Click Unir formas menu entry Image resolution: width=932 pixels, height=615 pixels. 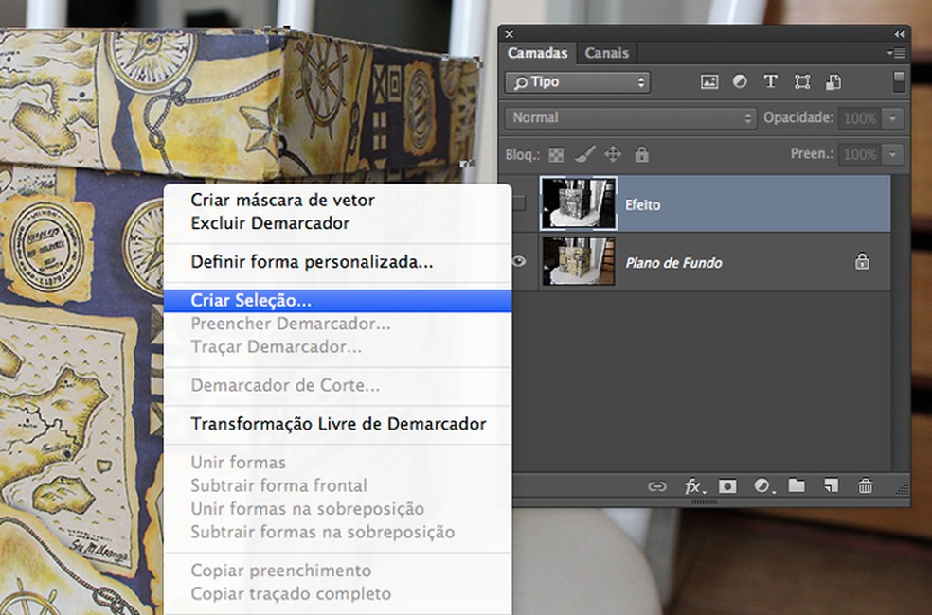[x=337, y=463]
